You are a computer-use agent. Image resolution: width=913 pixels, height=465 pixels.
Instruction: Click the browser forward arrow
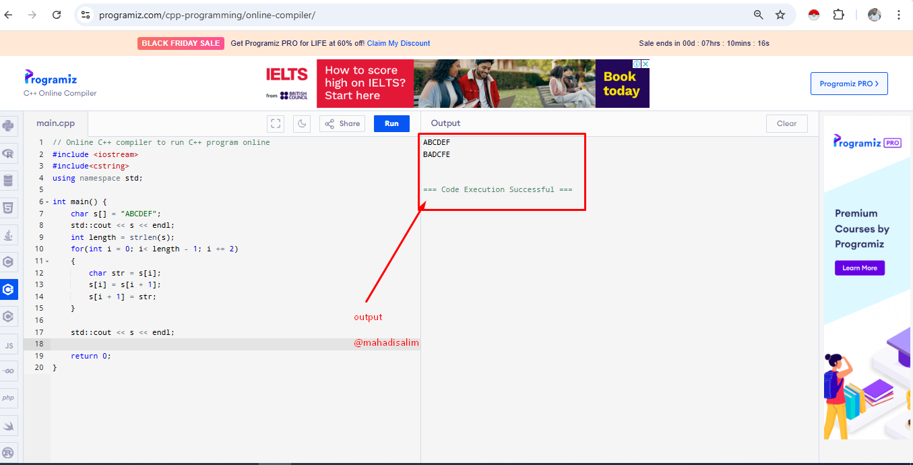(32, 15)
